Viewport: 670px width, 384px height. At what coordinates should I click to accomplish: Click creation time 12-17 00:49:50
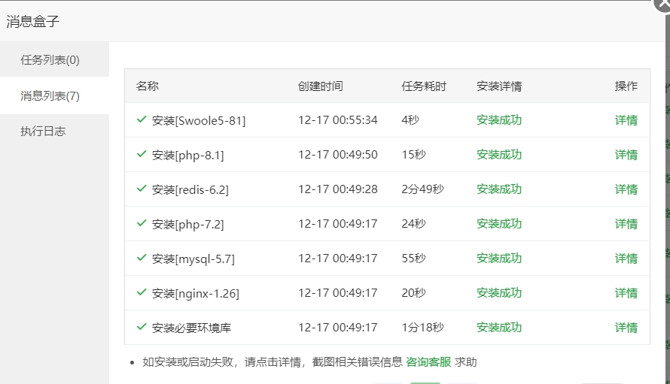coord(337,155)
